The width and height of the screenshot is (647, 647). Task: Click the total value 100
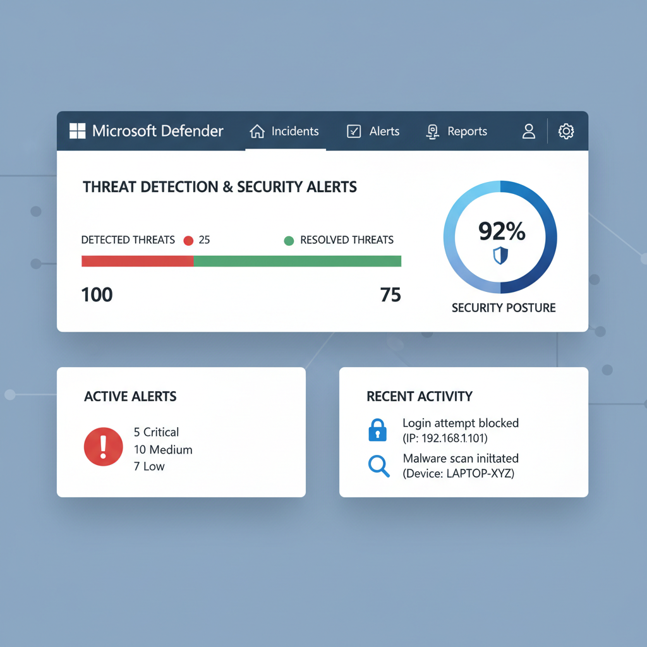[x=97, y=294]
